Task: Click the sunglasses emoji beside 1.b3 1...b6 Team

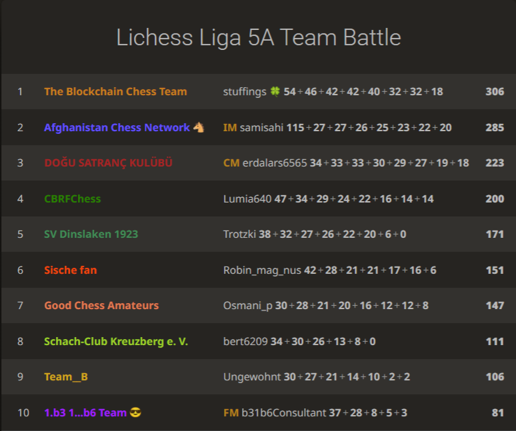Action: pos(135,412)
